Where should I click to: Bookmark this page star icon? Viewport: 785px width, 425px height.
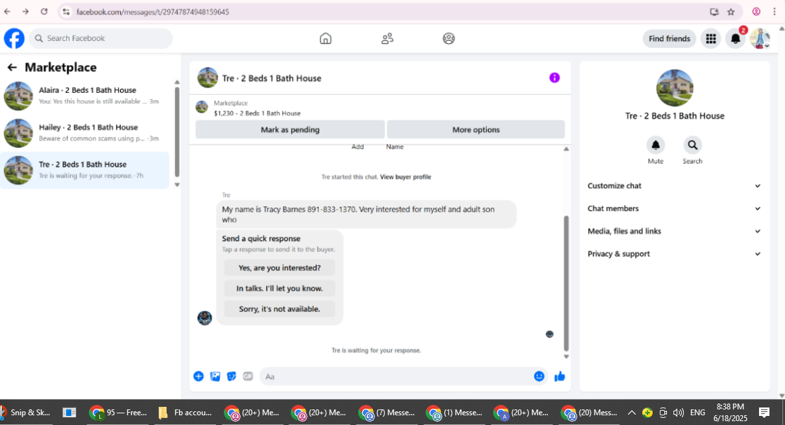pyautogui.click(x=731, y=12)
